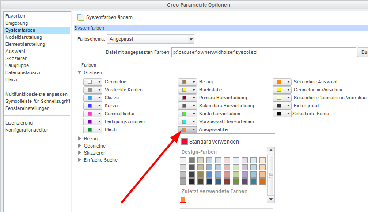Click the Fenstereinstellungen entry
368x212 pixels.
[x=27, y=108]
